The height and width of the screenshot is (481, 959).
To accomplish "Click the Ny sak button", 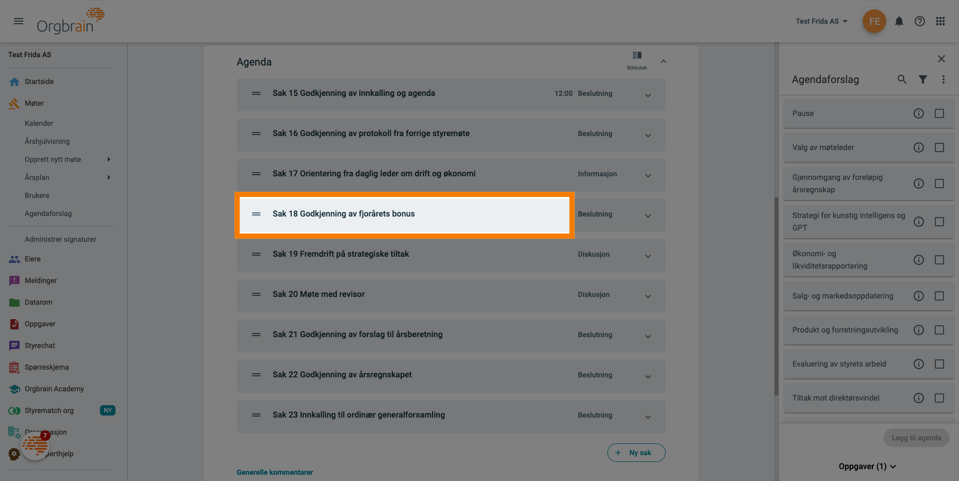I will click(636, 453).
